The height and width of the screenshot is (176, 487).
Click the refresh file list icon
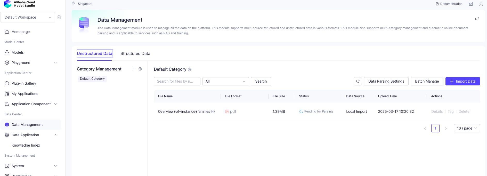(x=358, y=81)
